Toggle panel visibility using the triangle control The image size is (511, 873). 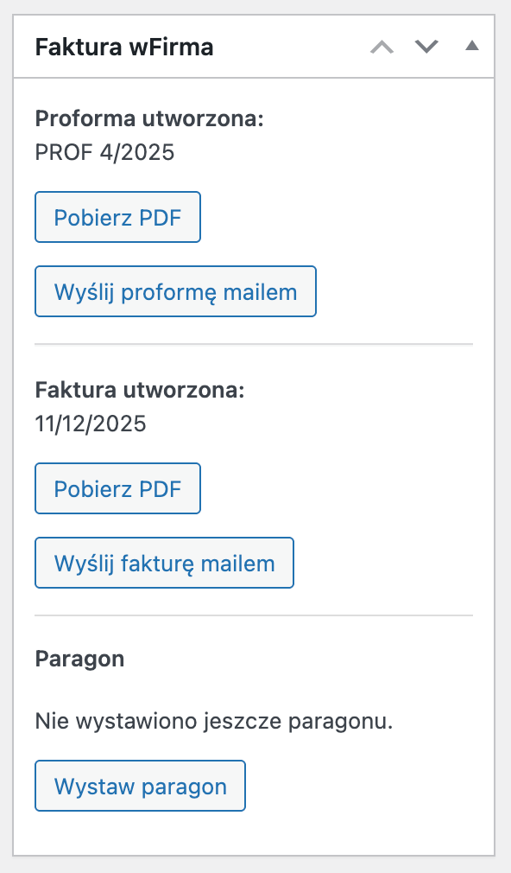coord(471,48)
